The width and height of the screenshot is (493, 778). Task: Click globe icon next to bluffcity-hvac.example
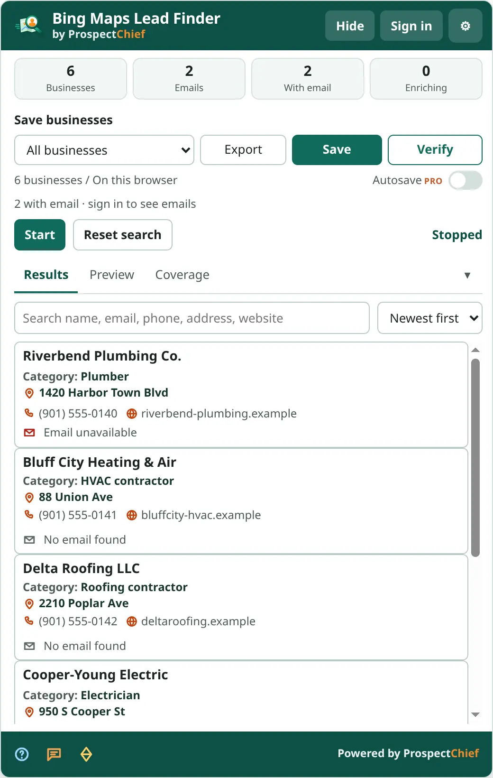click(x=132, y=515)
